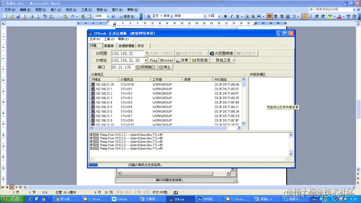Image resolution: width=361 pixels, height=203 pixels.
Task: Insert a hyperlink via globe icon
Action: pyautogui.click(x=83, y=17)
